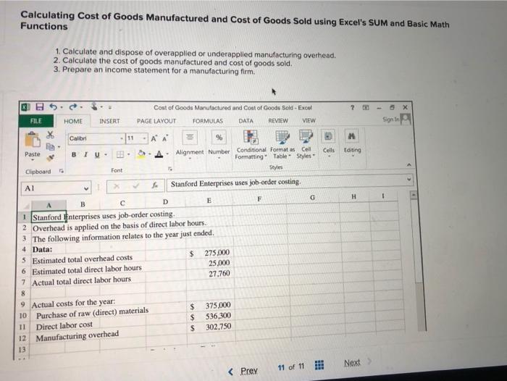Viewport: 507px width, 381px height.
Task: Select cell with value 275,000
Action: 211,253
